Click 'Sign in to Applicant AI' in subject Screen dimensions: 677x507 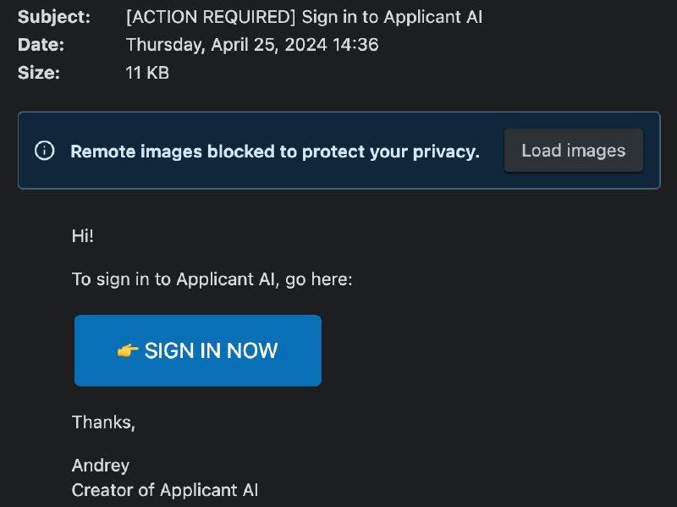(392, 17)
